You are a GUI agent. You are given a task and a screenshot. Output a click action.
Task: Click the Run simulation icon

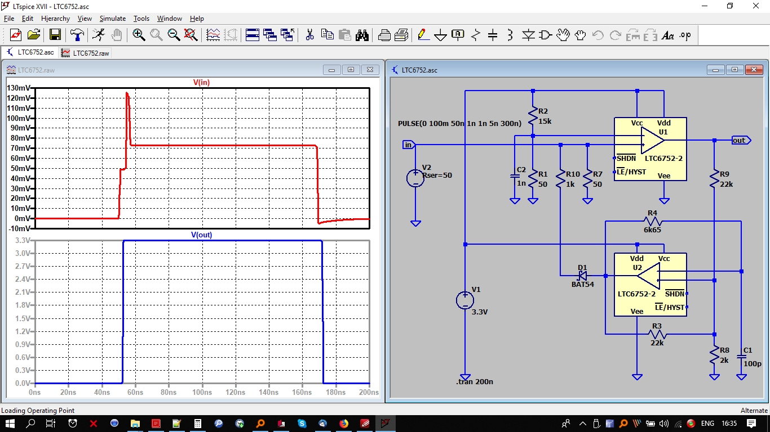[99, 35]
